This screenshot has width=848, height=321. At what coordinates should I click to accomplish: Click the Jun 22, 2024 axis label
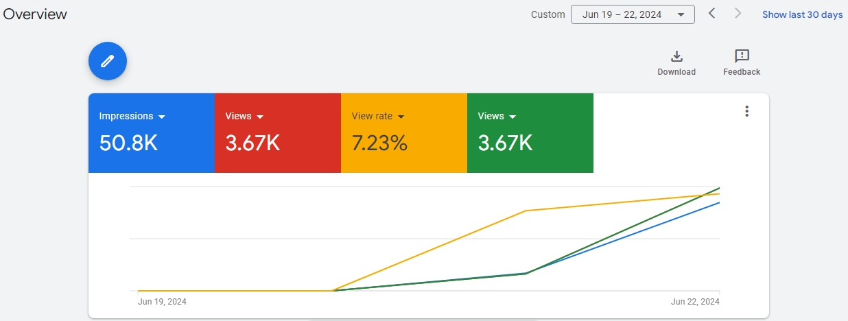click(695, 301)
